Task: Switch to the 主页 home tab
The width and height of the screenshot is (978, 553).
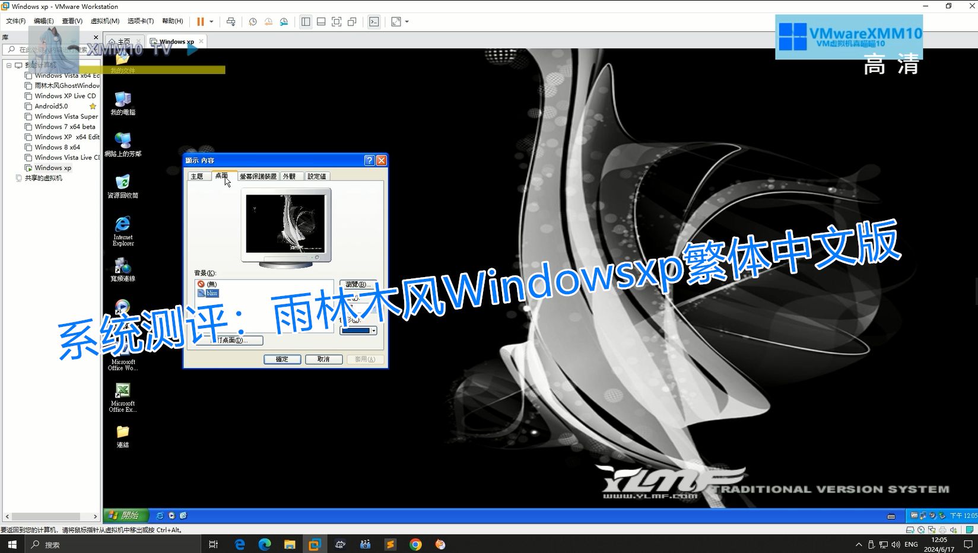Action: click(123, 42)
